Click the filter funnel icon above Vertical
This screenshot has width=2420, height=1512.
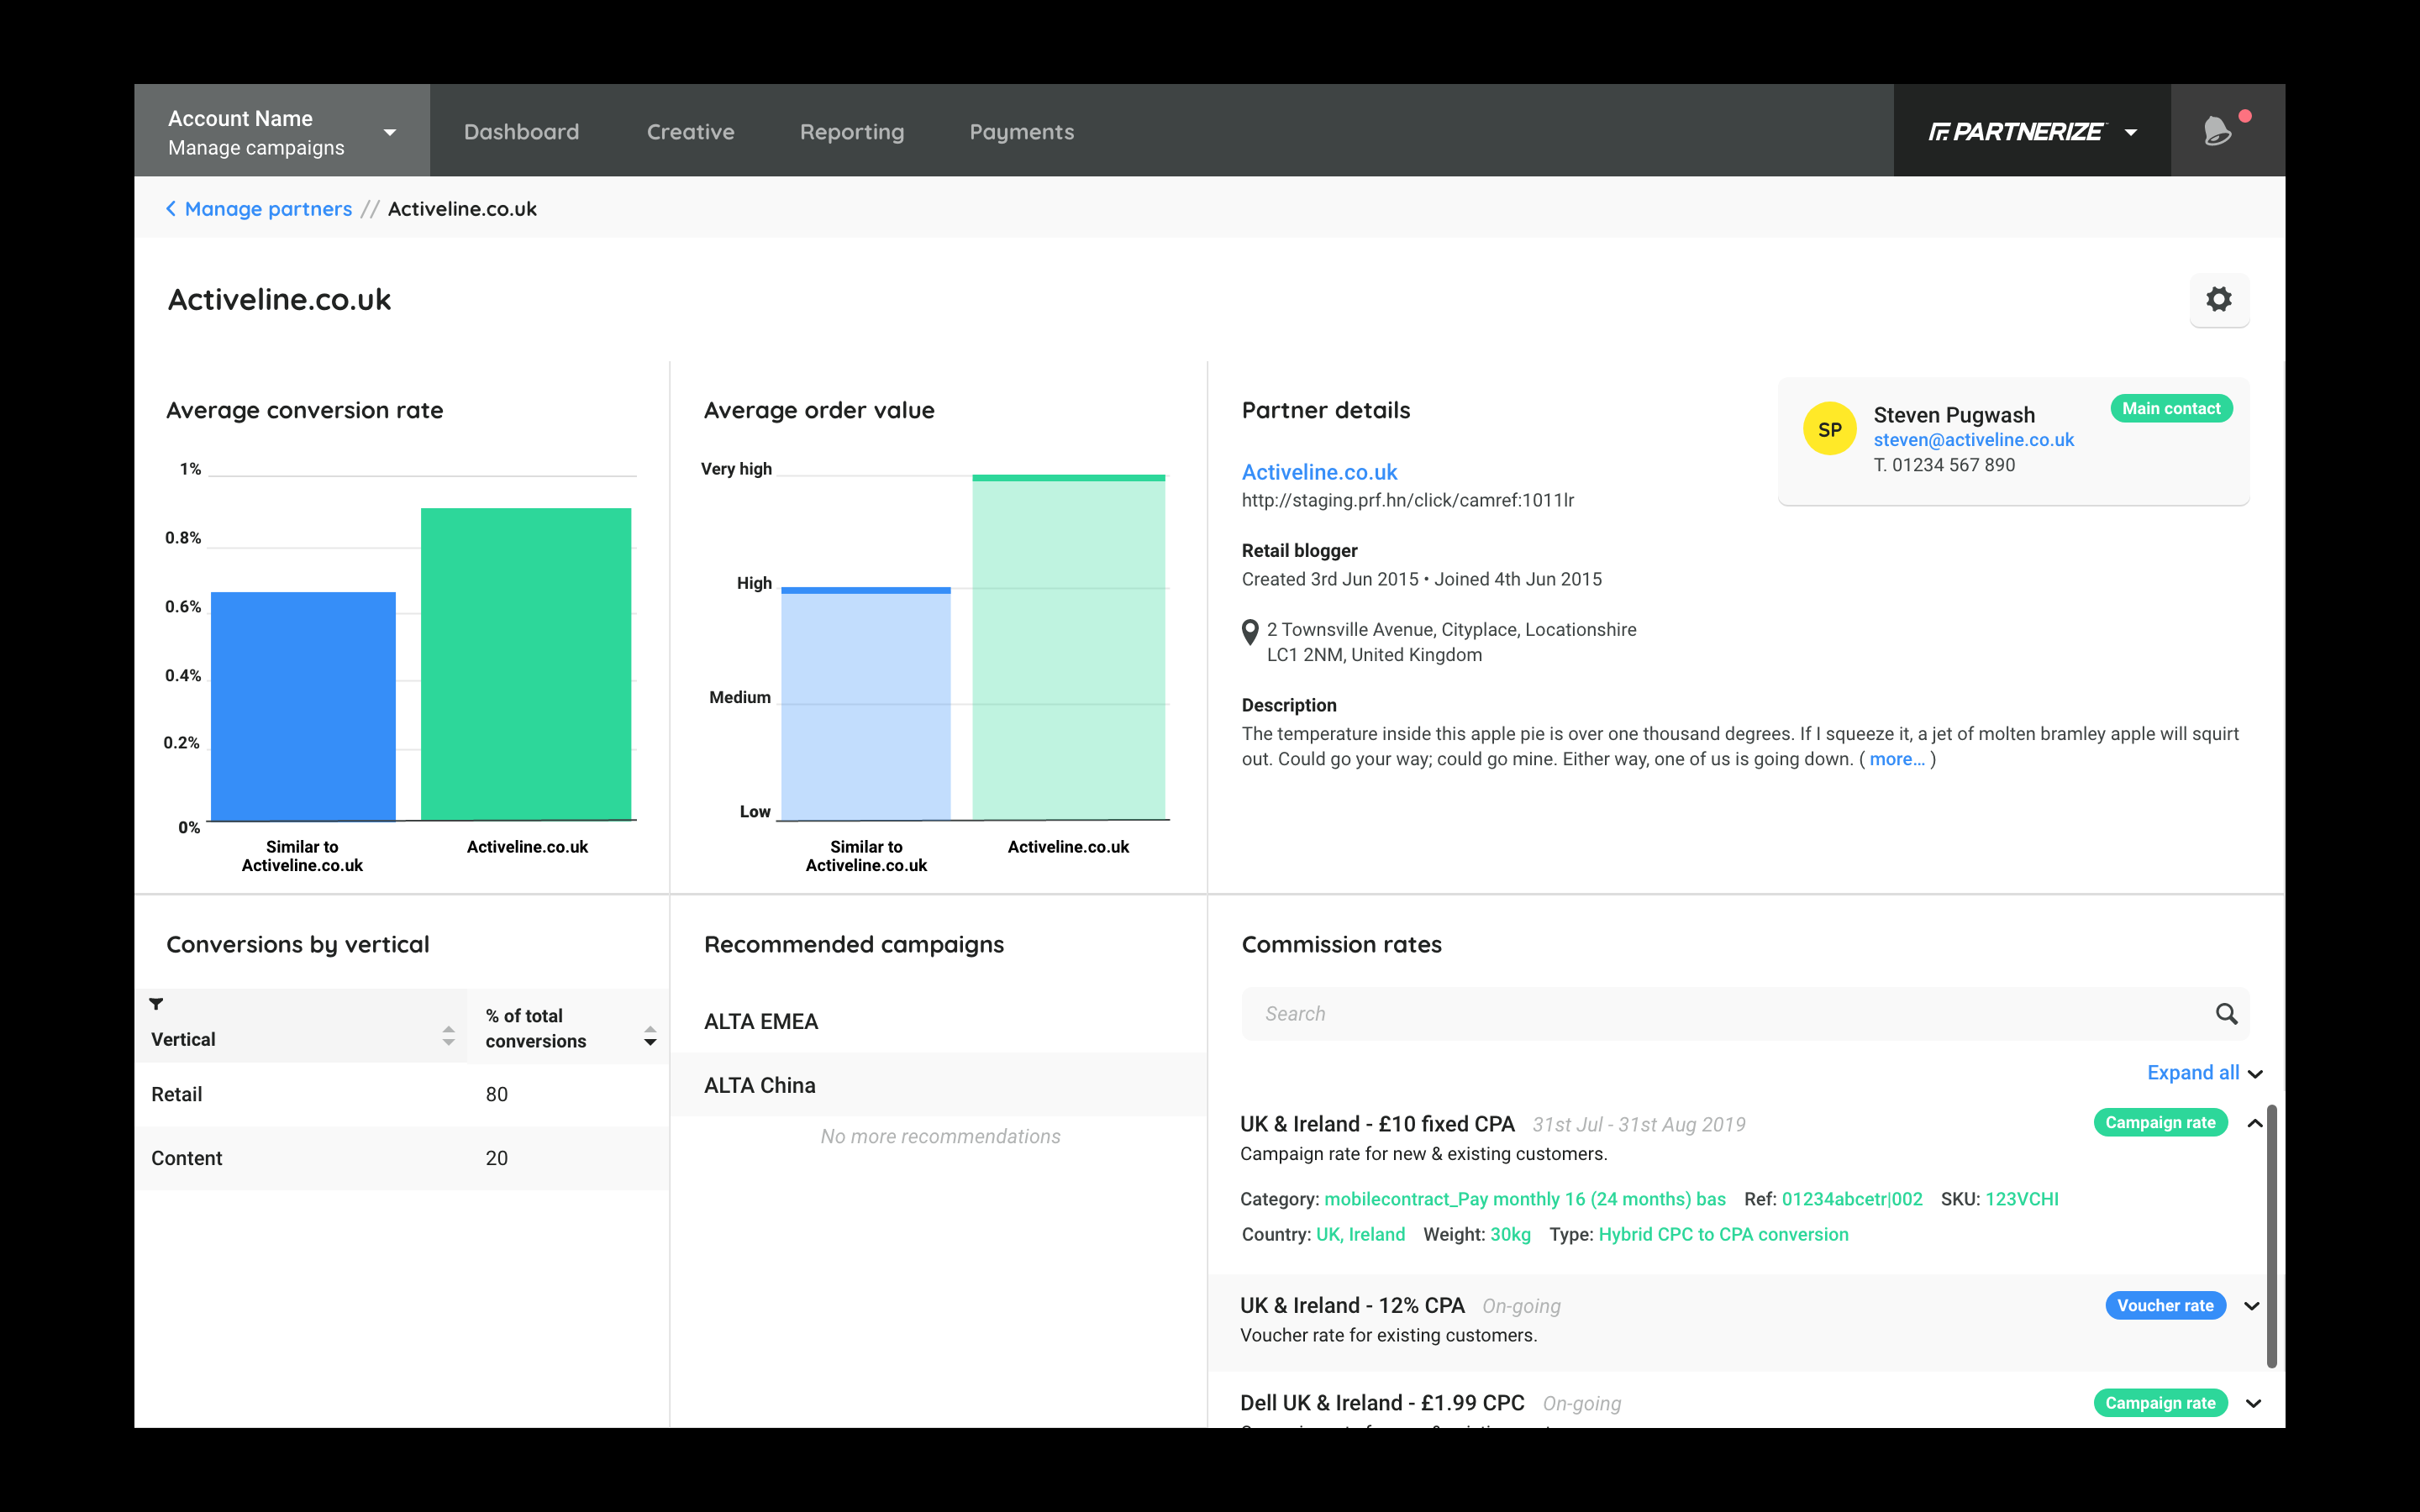pos(156,1004)
